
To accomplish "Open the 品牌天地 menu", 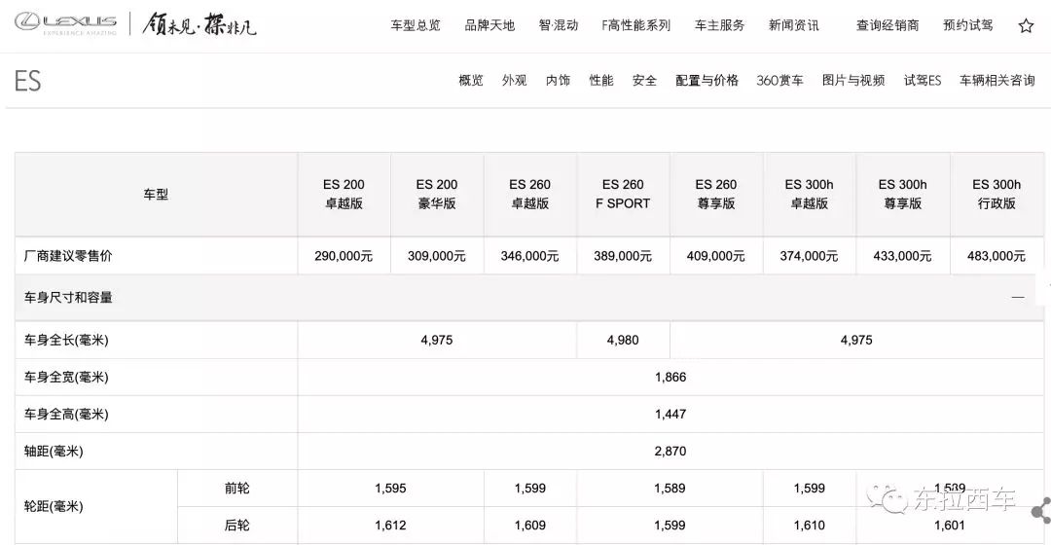I will (x=489, y=25).
